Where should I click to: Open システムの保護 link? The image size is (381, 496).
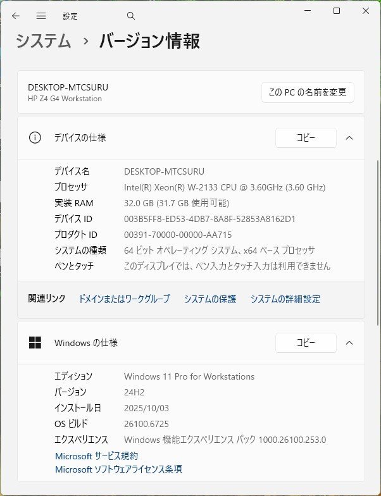click(x=210, y=299)
